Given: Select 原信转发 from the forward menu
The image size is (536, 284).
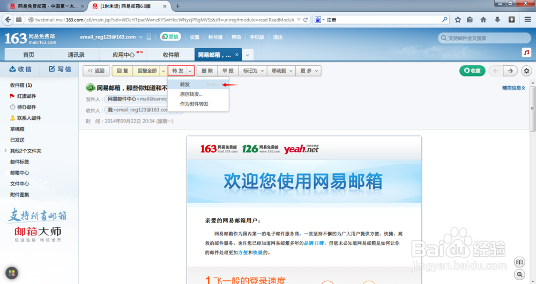Looking at the screenshot, I should click(x=198, y=94).
